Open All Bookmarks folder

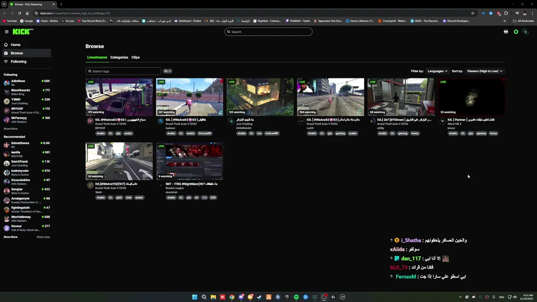(524, 21)
